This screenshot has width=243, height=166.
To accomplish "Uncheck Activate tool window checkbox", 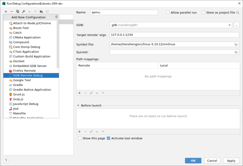I will coord(109,138).
